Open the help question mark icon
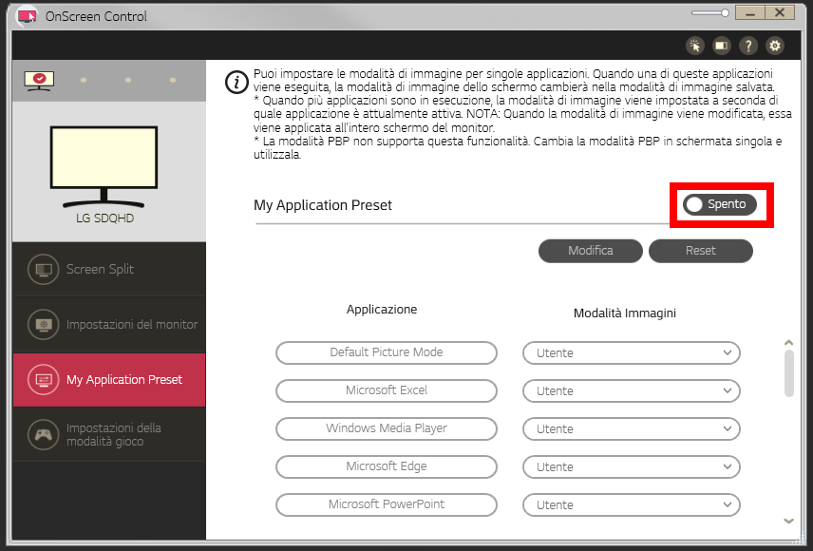Image resolution: width=813 pixels, height=551 pixels. pos(748,46)
